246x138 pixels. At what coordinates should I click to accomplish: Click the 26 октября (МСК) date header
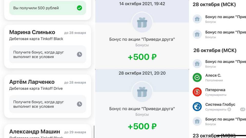pos(215,50)
